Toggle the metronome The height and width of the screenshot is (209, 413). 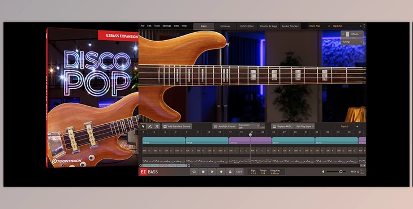tap(230, 172)
